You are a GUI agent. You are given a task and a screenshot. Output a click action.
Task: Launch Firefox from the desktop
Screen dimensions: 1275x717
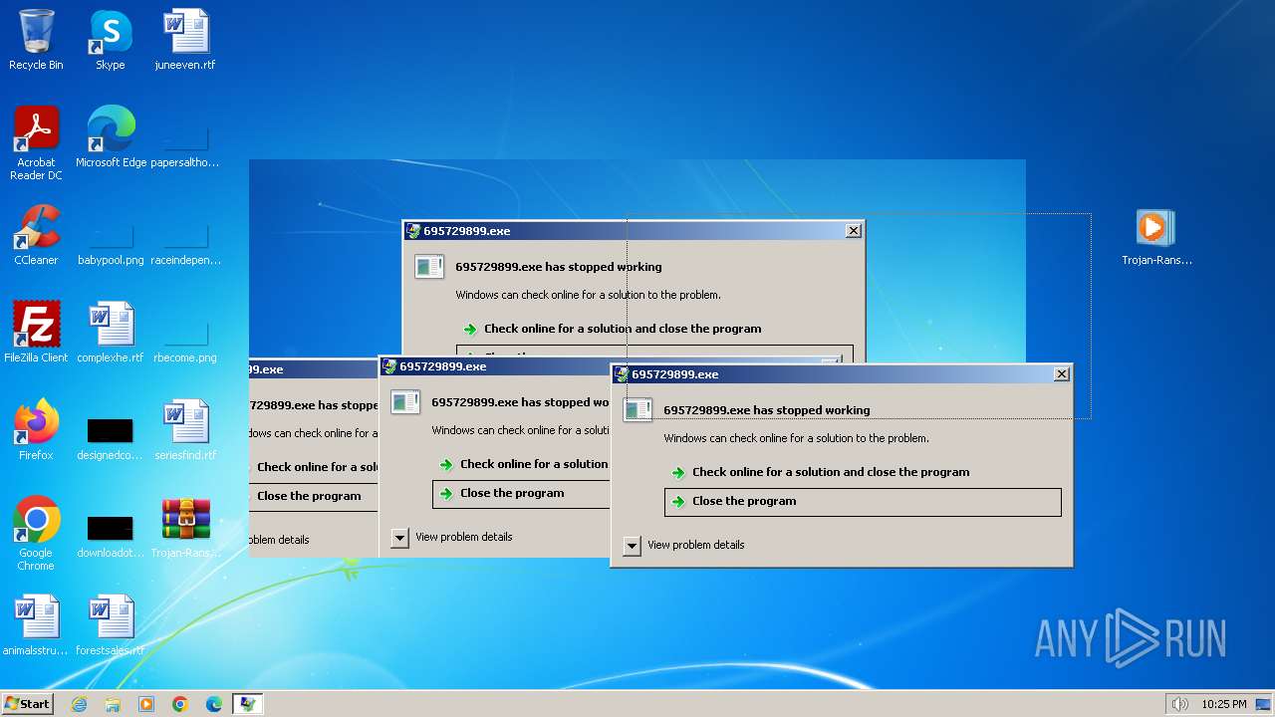click(36, 430)
